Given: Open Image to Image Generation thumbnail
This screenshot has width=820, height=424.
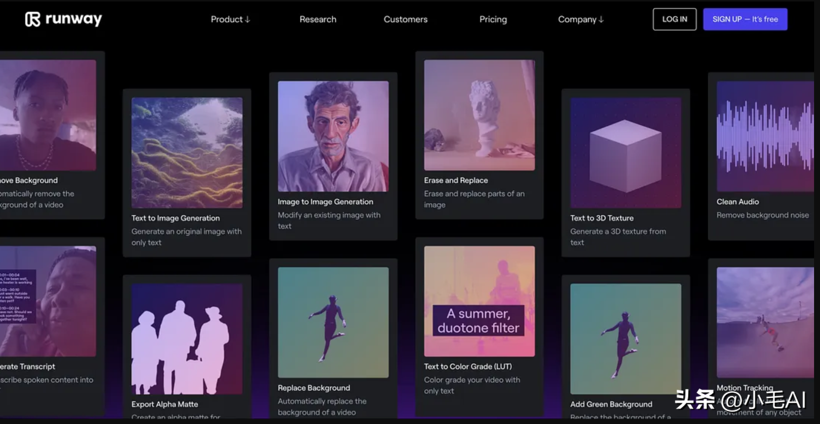Looking at the screenshot, I should click(x=333, y=136).
